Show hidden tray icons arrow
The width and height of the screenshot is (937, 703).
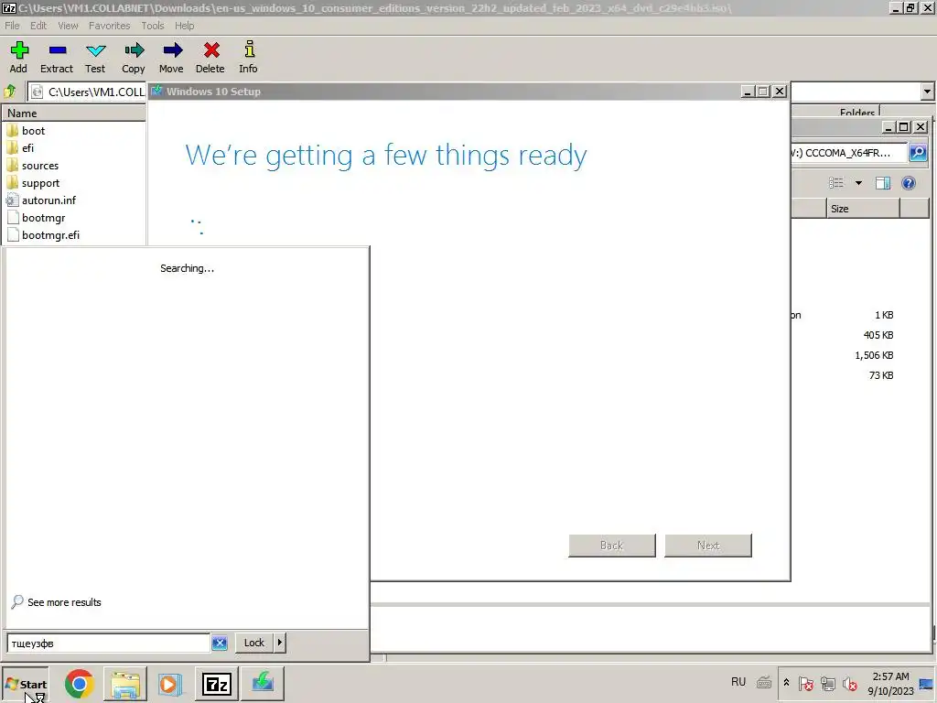tap(786, 683)
